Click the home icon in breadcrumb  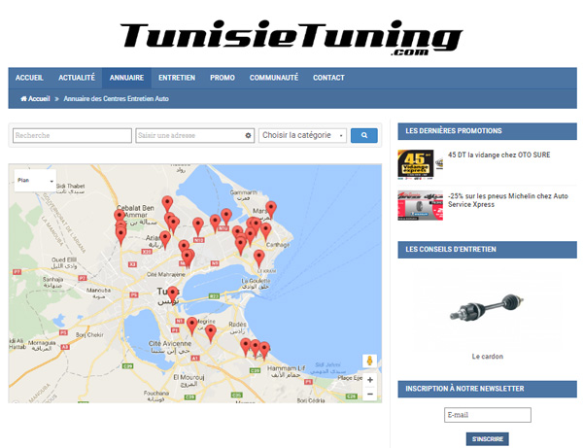(x=23, y=98)
